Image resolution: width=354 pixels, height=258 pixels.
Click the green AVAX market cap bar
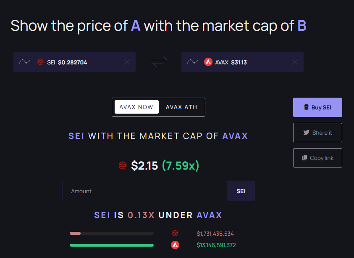(112, 245)
